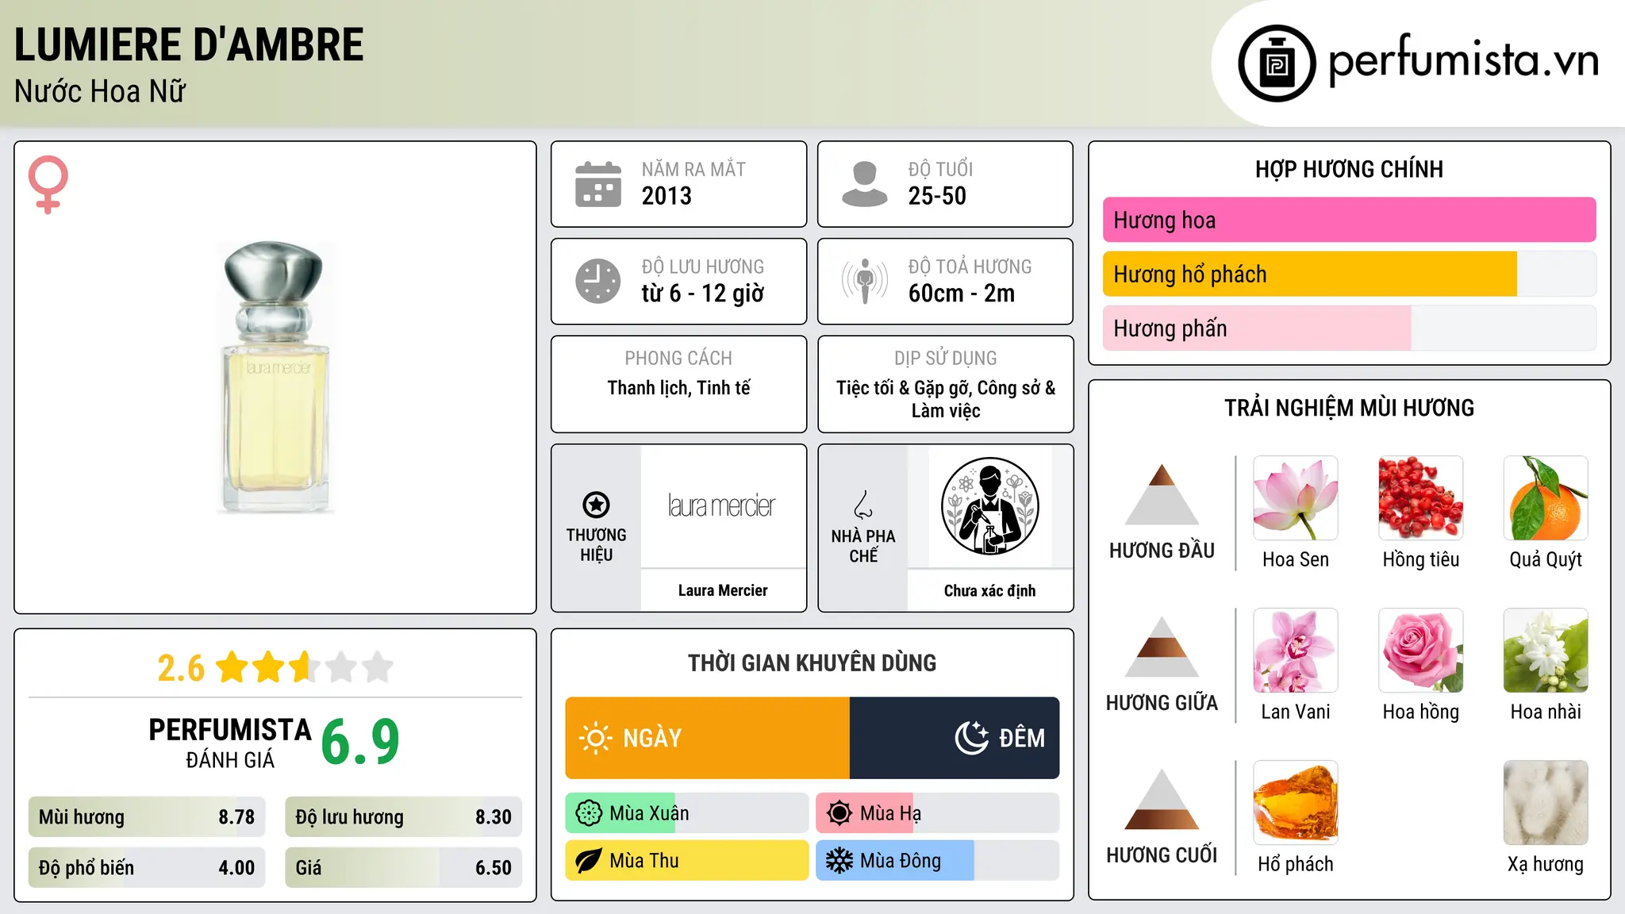The width and height of the screenshot is (1625, 914).
Task: Select the Hoa hồng rose image
Action: [x=1421, y=651]
